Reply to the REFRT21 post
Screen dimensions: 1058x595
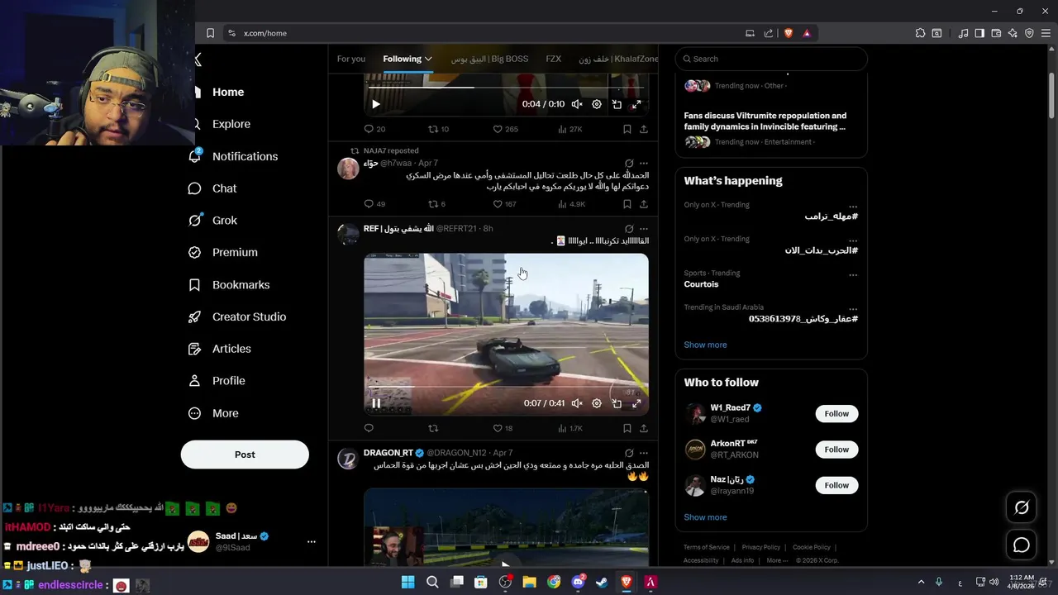pos(369,428)
